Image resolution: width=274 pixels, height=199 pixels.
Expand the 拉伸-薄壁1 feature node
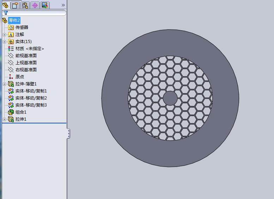coord(4,84)
